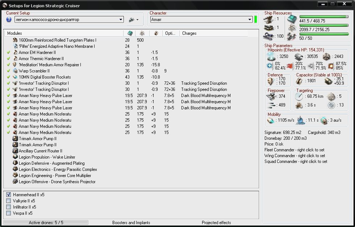Toggle the Warp Scrambler II active checkmark
This screenshot has height=227, width=355.
9,71
